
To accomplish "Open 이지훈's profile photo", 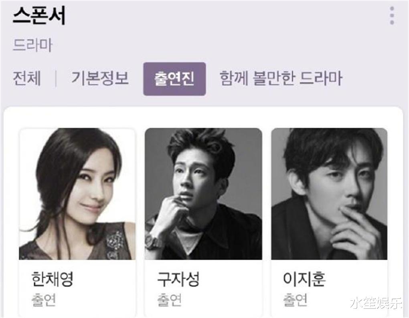I will [x=329, y=194].
